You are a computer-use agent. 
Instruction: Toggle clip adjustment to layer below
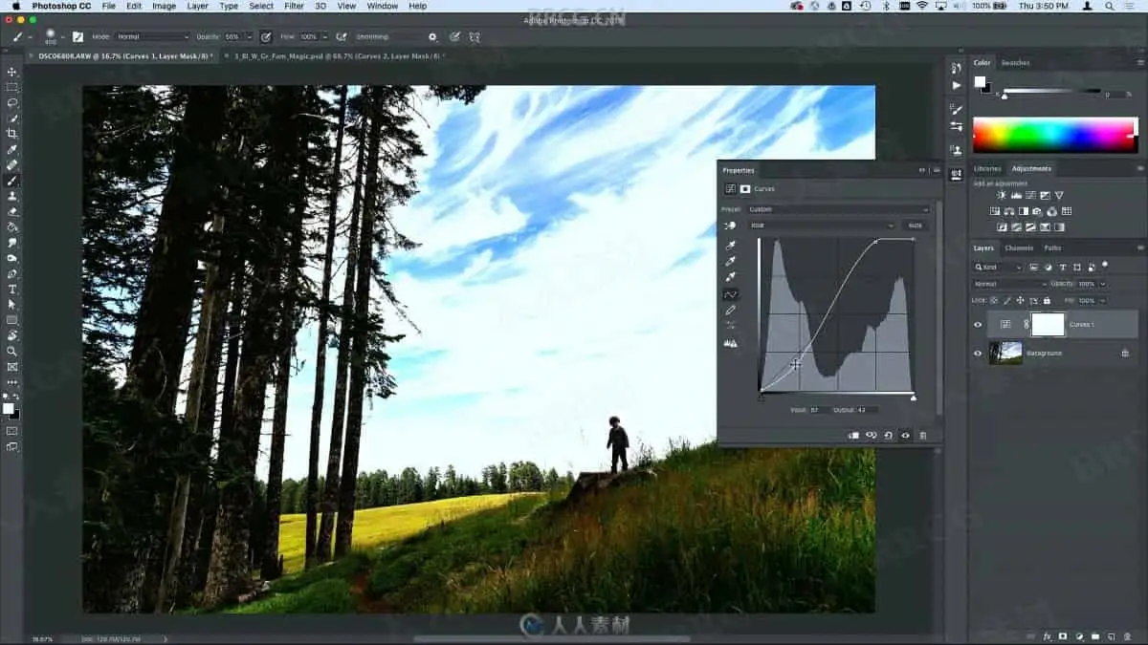[x=852, y=436]
